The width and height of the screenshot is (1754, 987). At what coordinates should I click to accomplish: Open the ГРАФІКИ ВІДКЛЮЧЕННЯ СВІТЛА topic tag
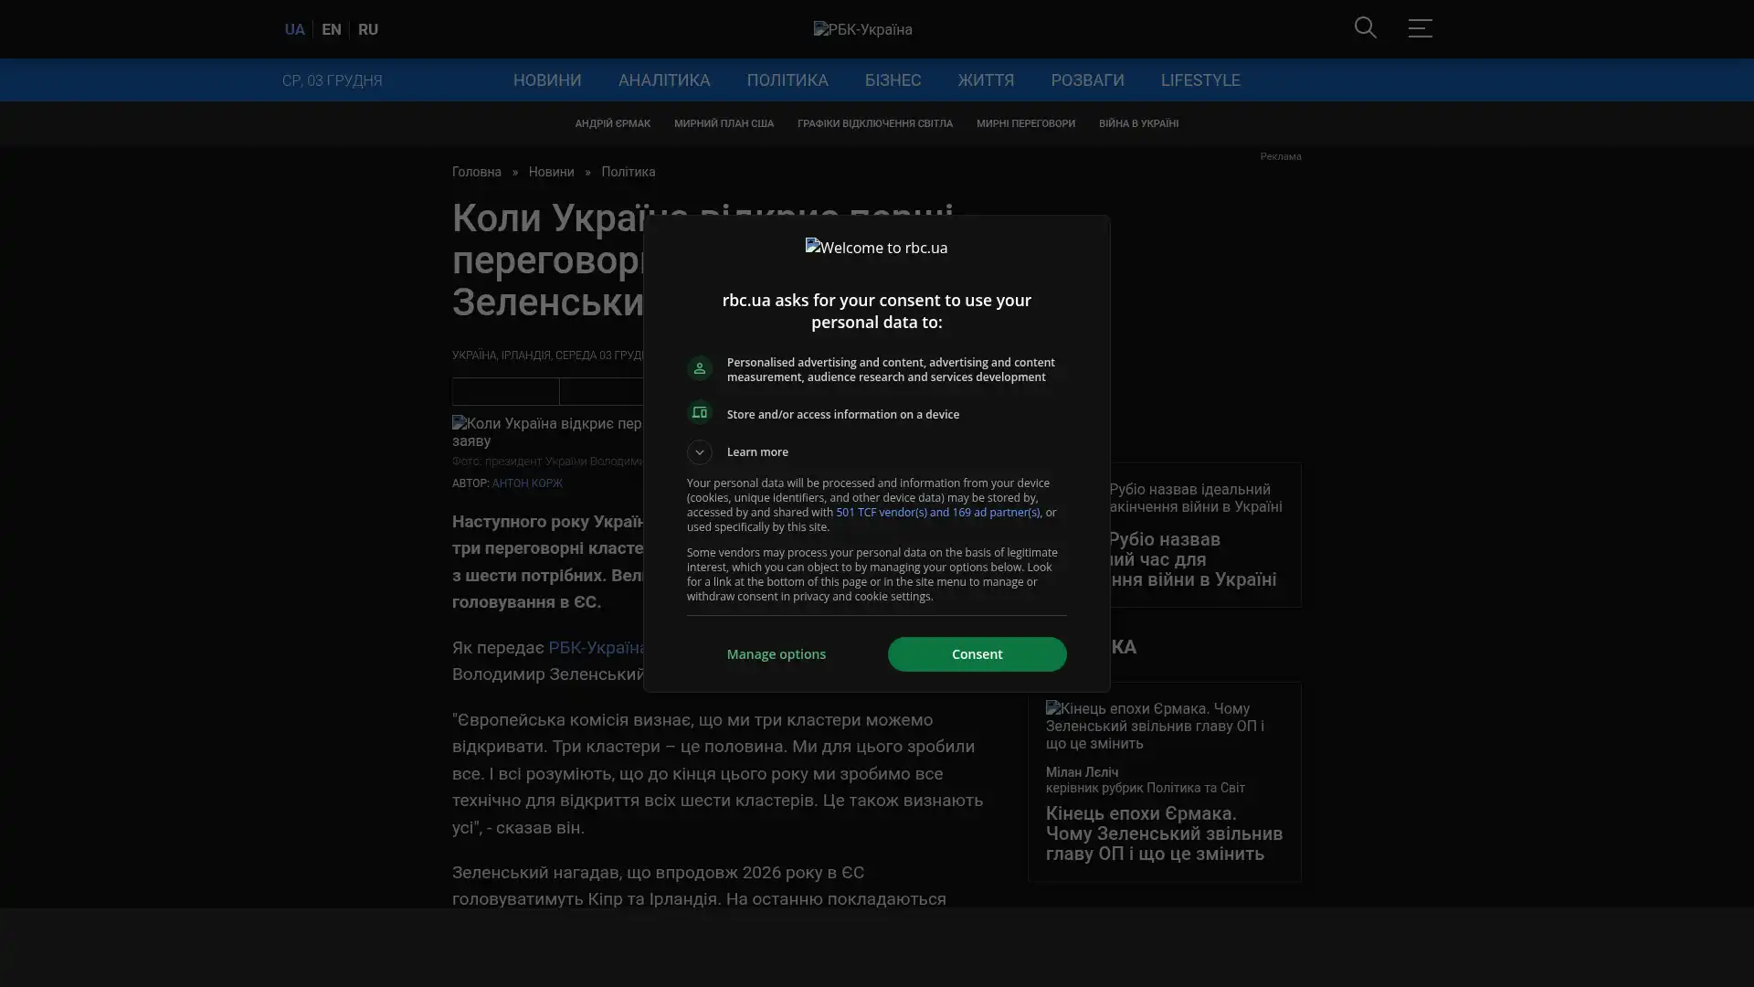[874, 123]
